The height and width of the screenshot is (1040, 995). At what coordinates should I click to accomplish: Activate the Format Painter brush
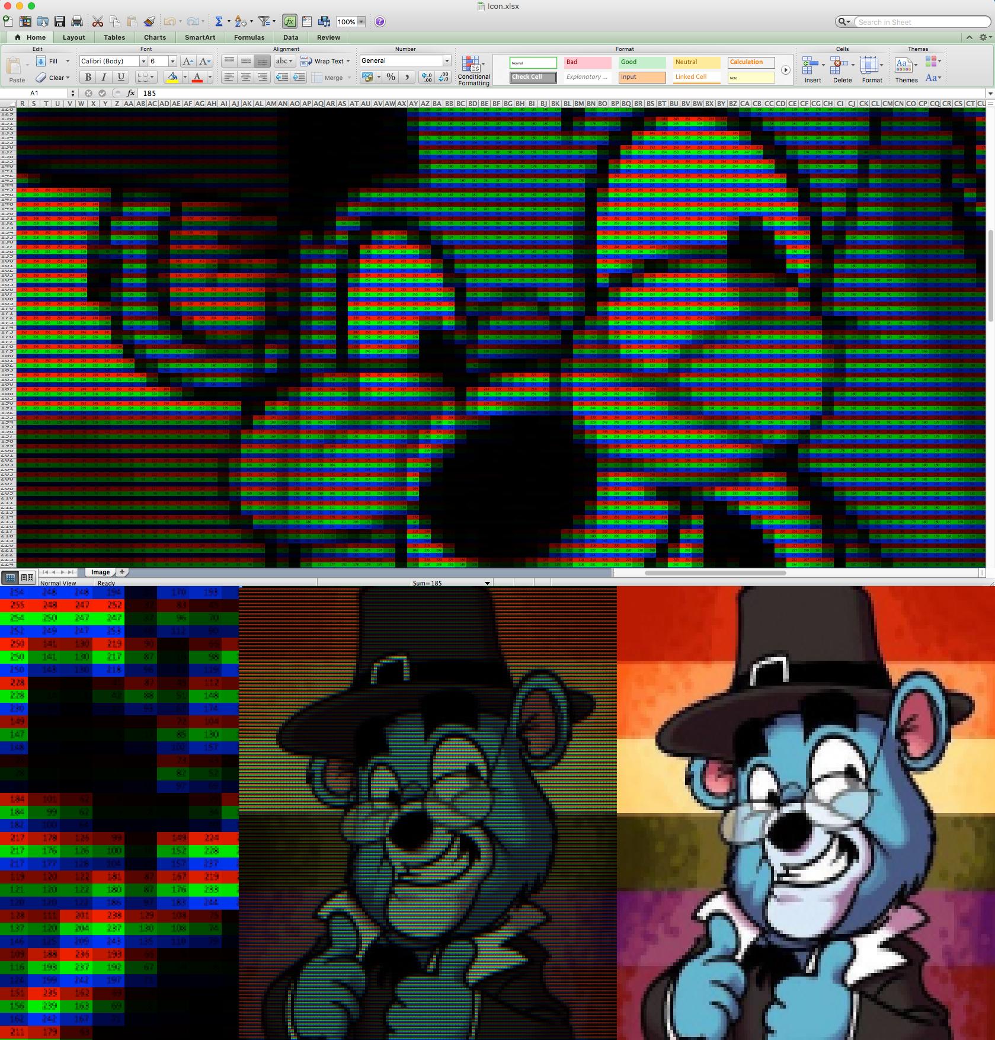point(149,21)
